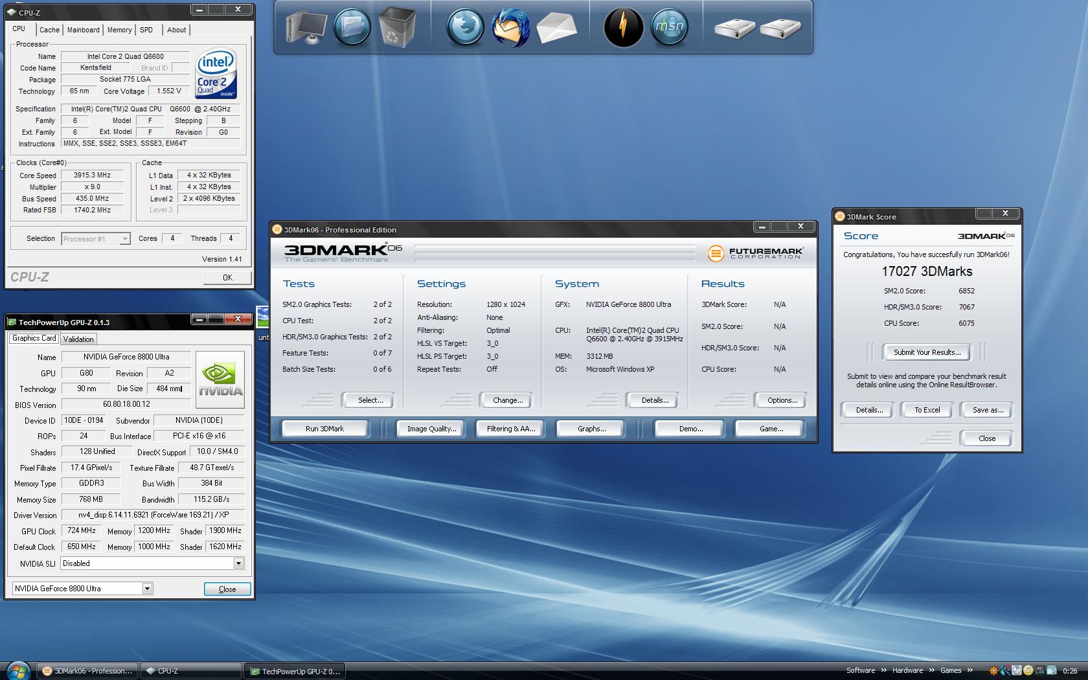Switch to the SPD tab in CPU-Z

coord(146,30)
